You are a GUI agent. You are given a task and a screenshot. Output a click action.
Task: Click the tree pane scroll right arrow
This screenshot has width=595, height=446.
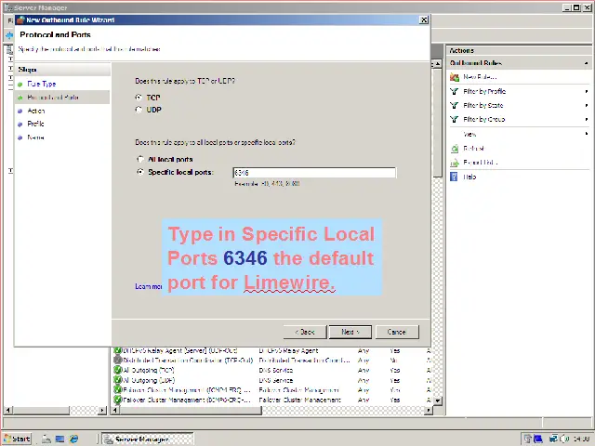(x=102, y=410)
